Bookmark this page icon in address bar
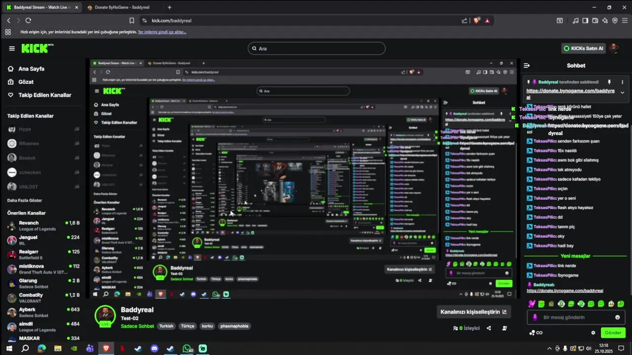632x355 pixels. point(131,21)
